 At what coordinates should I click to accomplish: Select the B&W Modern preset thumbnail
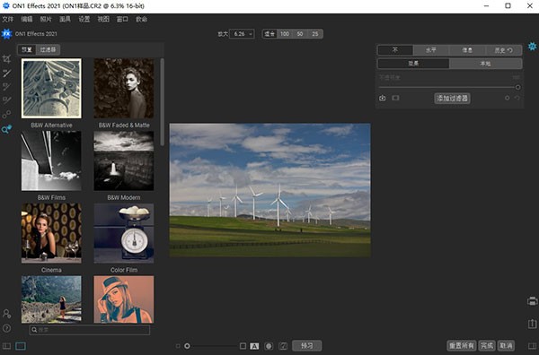tap(124, 160)
